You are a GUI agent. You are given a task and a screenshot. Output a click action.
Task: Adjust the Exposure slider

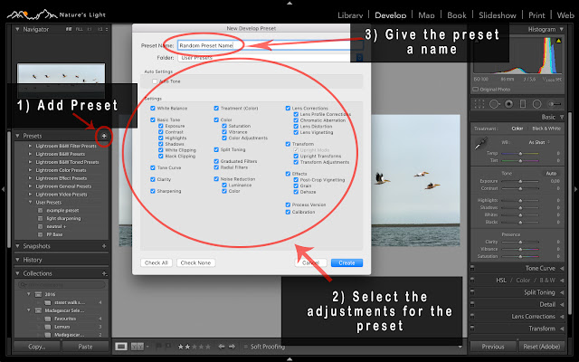pos(520,181)
